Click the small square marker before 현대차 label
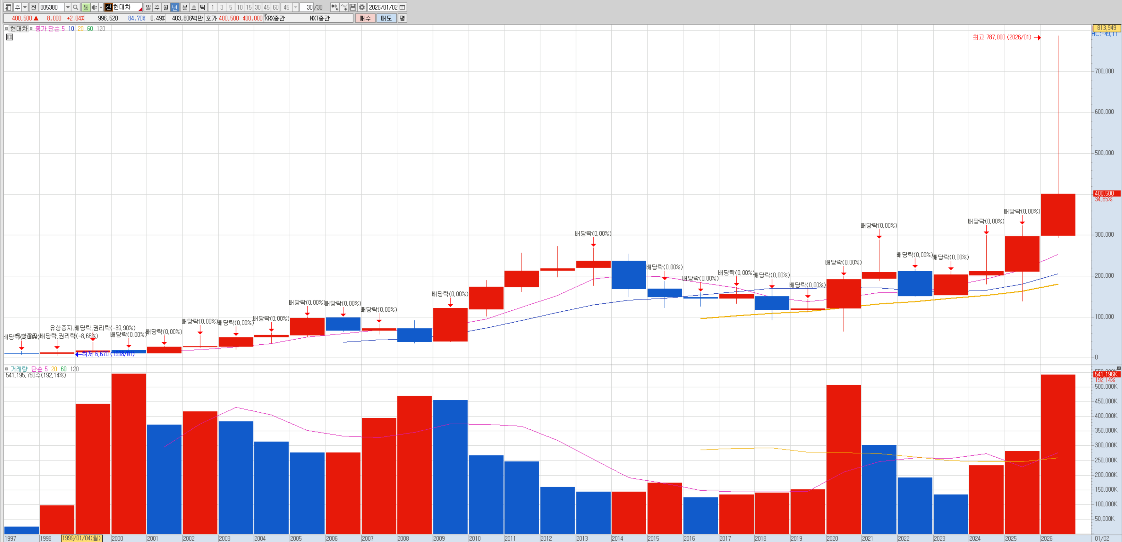 7,29
